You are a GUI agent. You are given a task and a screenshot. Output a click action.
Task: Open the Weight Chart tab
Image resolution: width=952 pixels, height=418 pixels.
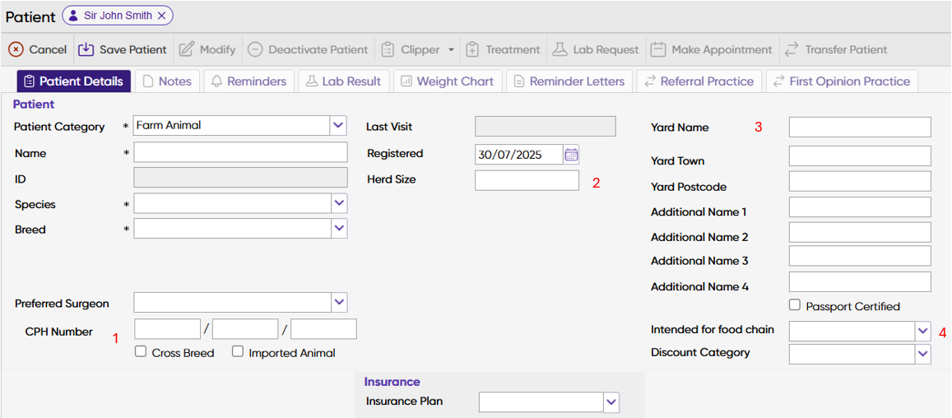click(x=448, y=81)
